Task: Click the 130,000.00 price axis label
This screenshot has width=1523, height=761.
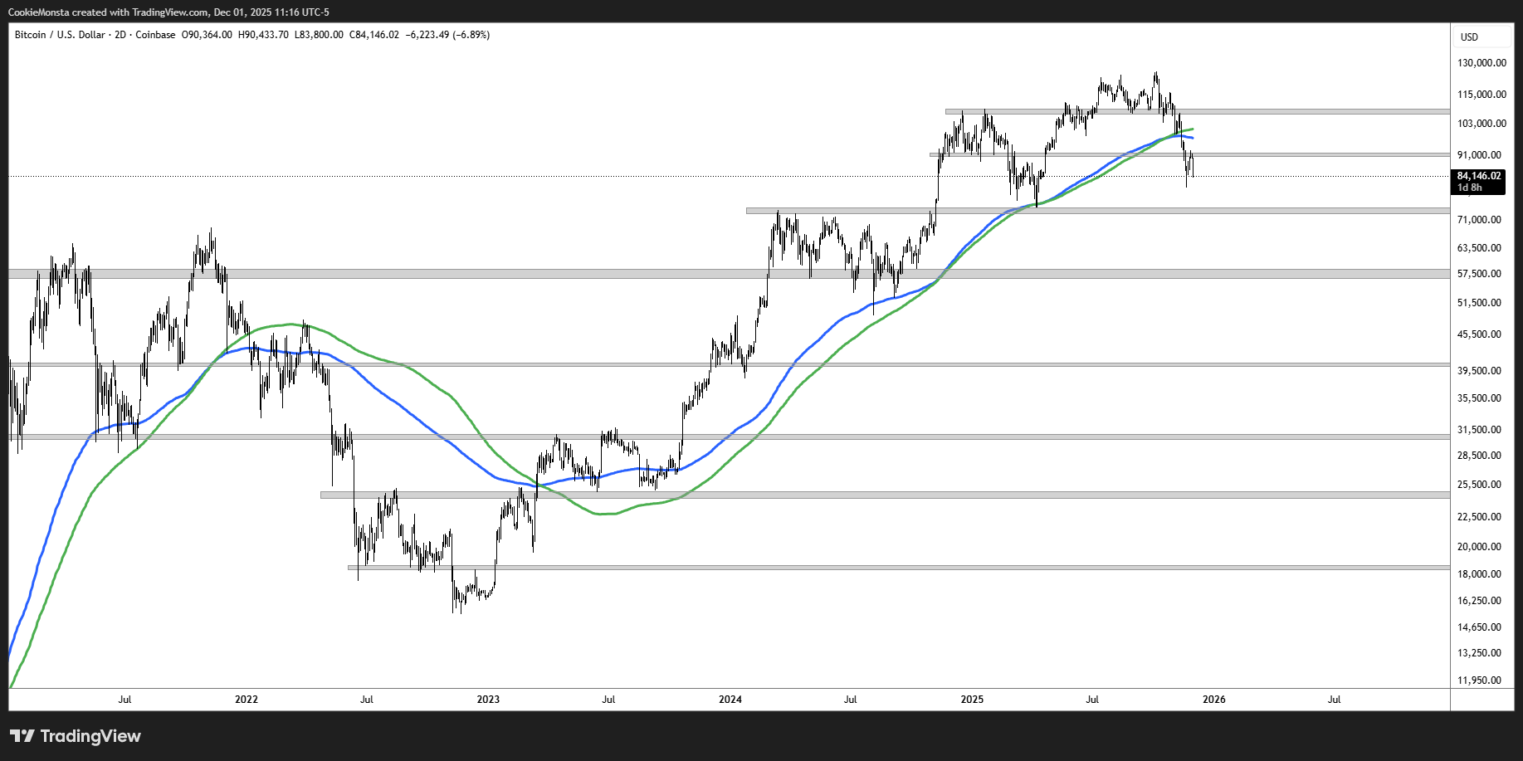Action: 1482,63
